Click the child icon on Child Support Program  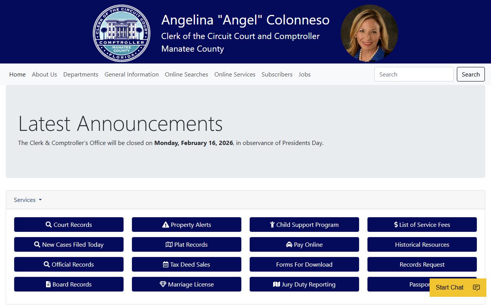tap(272, 225)
